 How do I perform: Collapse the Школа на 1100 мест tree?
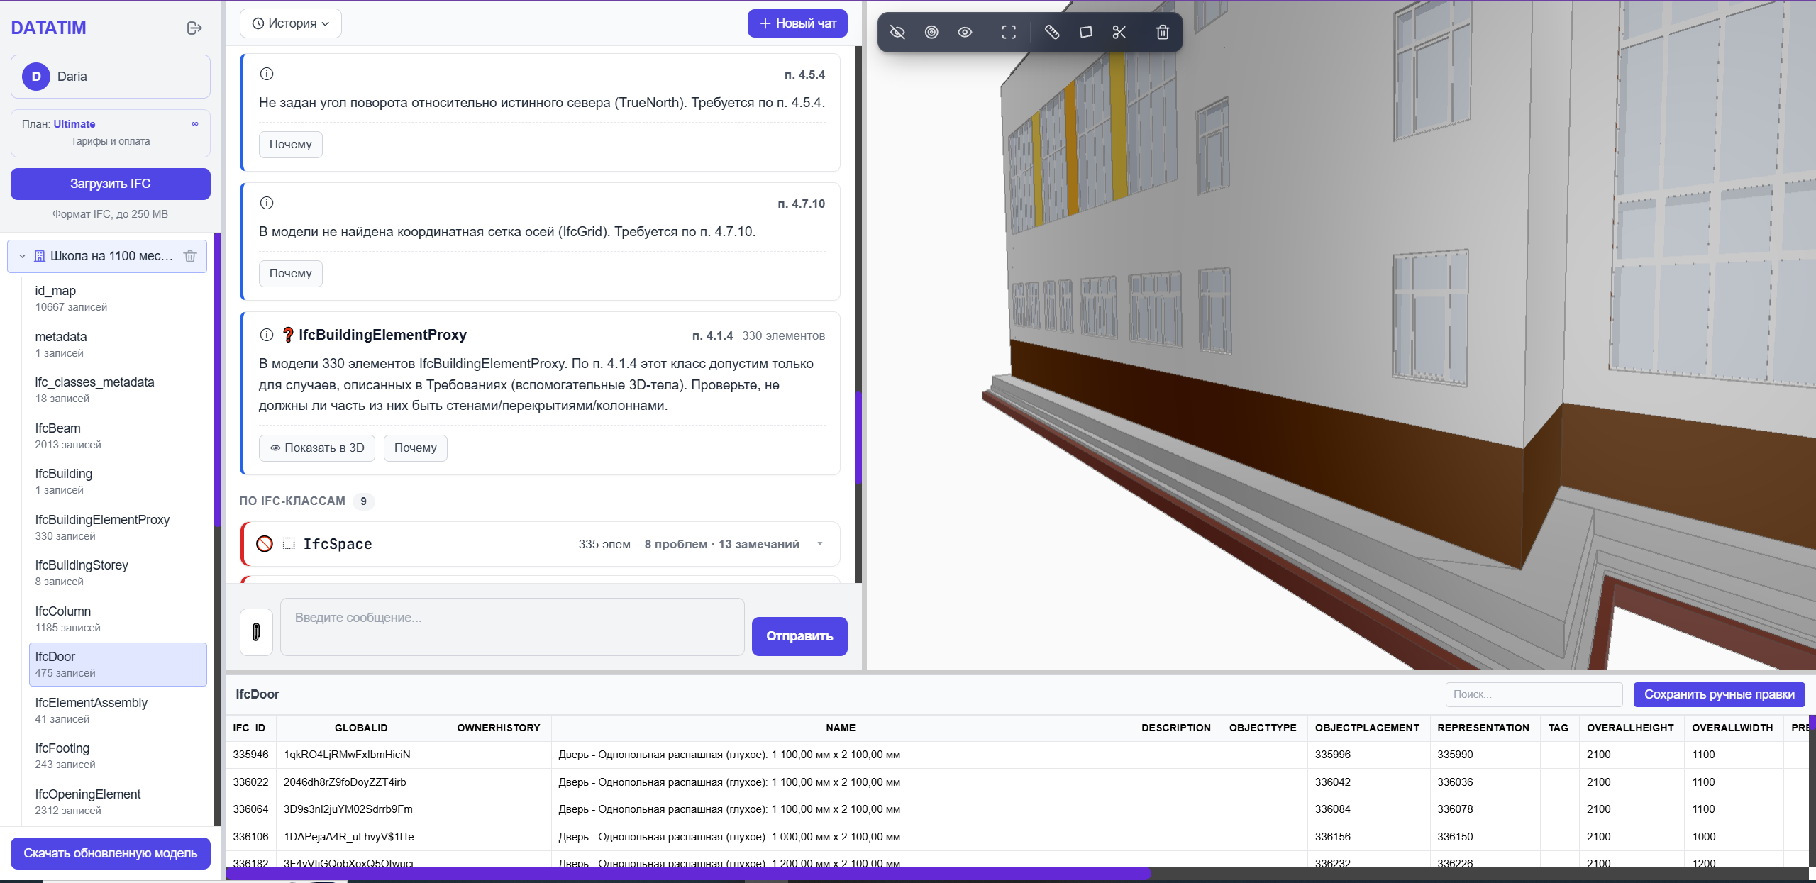pyautogui.click(x=22, y=256)
